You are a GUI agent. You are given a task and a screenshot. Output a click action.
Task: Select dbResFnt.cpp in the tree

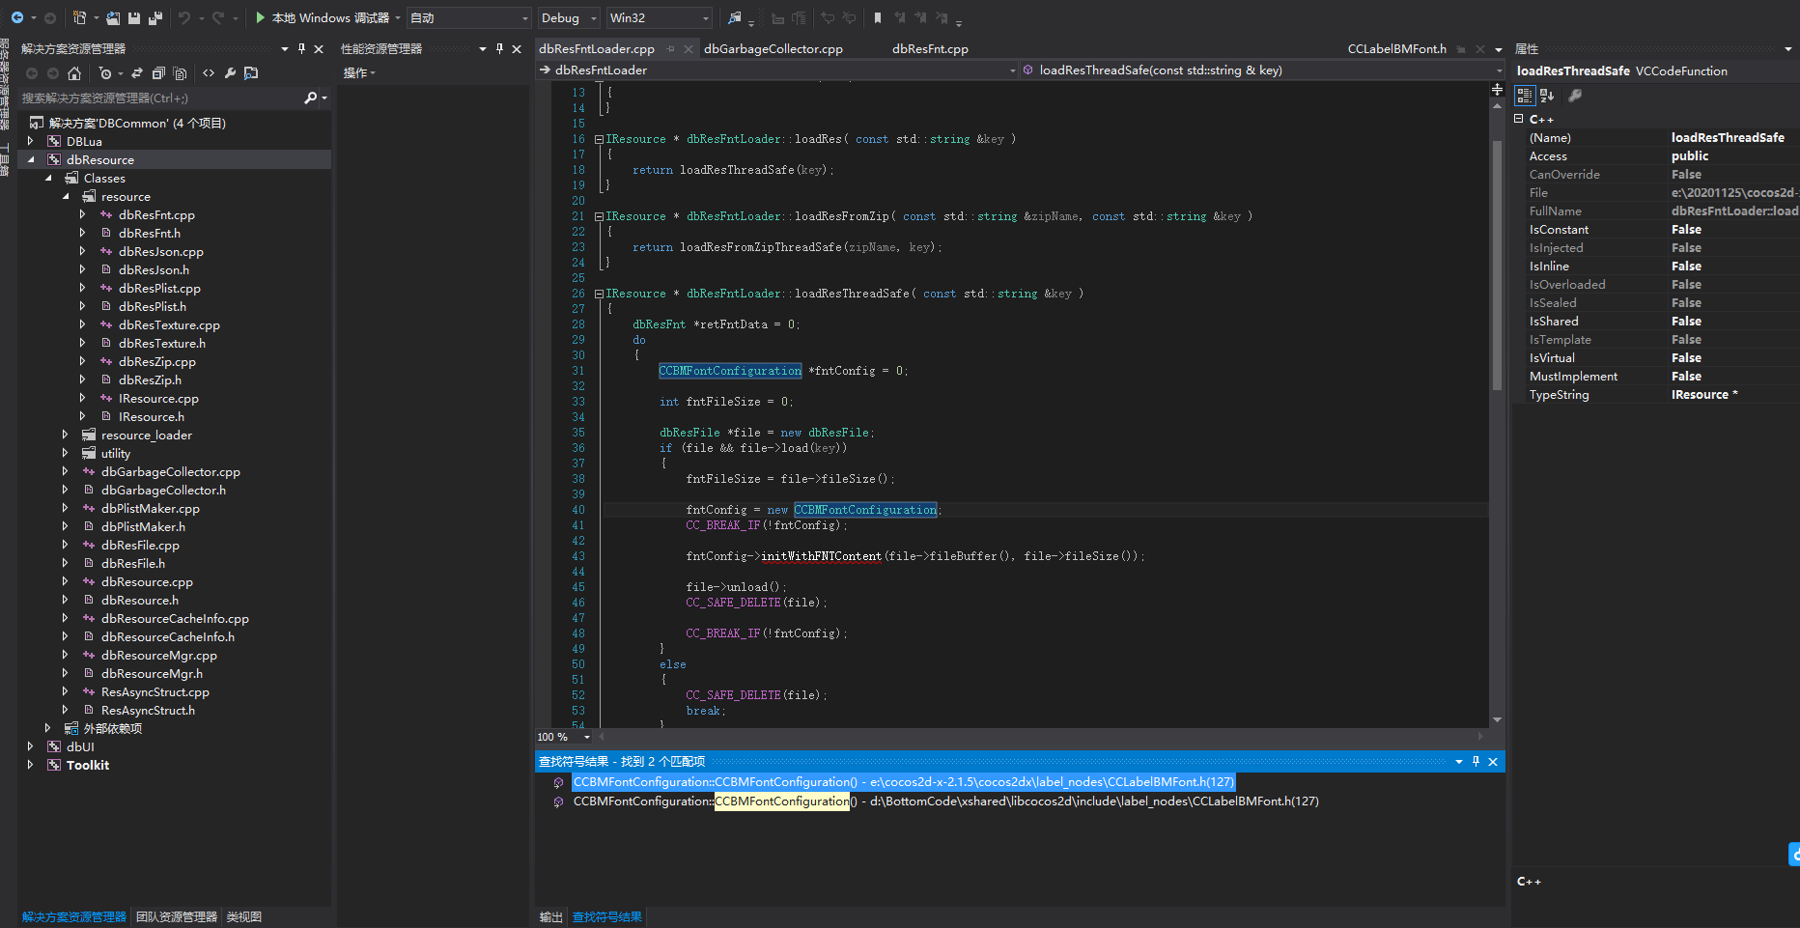[156, 214]
